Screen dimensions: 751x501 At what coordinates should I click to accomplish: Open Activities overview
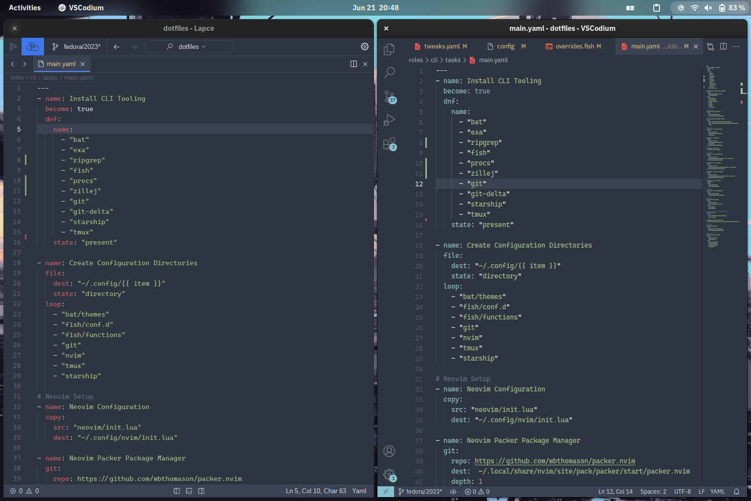tap(25, 8)
